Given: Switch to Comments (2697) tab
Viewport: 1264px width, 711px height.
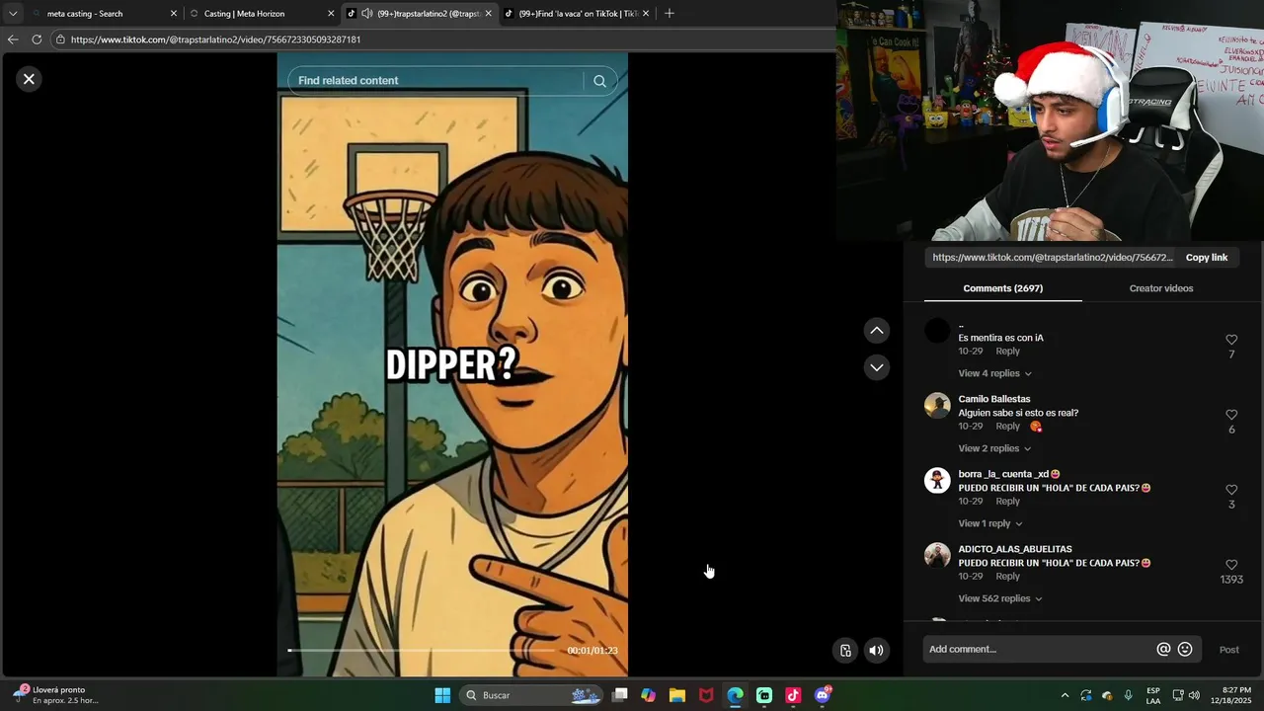Looking at the screenshot, I should pos(1002,288).
